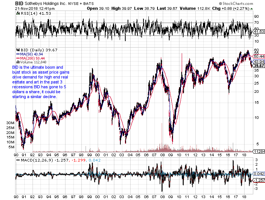Click the red 50.44 price tag on the right axis
Image resolution: width=265 pixels, height=200 pixels.
click(259, 57)
